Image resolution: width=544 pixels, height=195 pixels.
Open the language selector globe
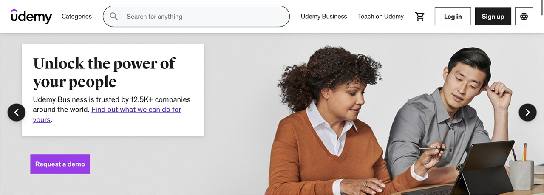[x=524, y=17]
